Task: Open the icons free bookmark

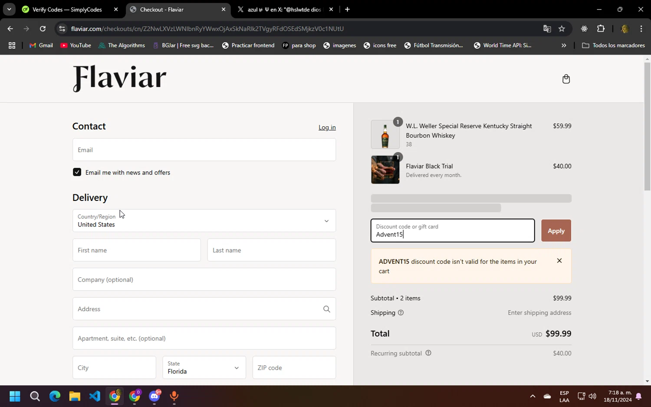Action: pos(380,45)
